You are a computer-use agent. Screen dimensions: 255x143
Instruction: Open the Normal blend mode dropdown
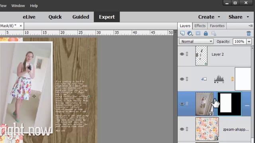tap(196, 41)
